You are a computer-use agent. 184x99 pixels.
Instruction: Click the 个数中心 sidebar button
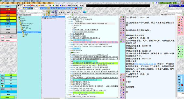(8, 7)
